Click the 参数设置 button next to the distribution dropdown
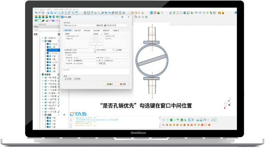The image size is (267, 150). 102,63
